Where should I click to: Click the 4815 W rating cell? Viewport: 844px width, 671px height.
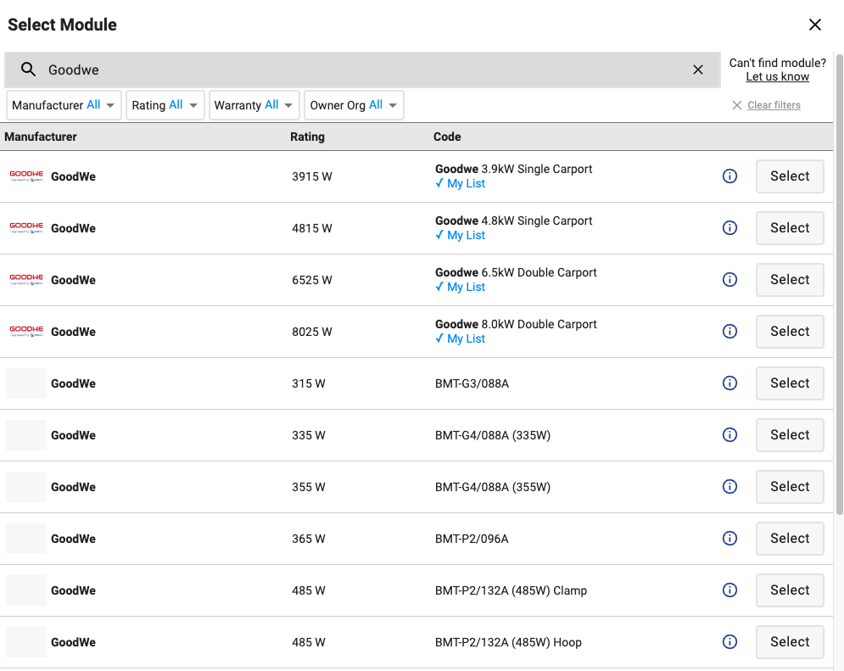pos(312,228)
